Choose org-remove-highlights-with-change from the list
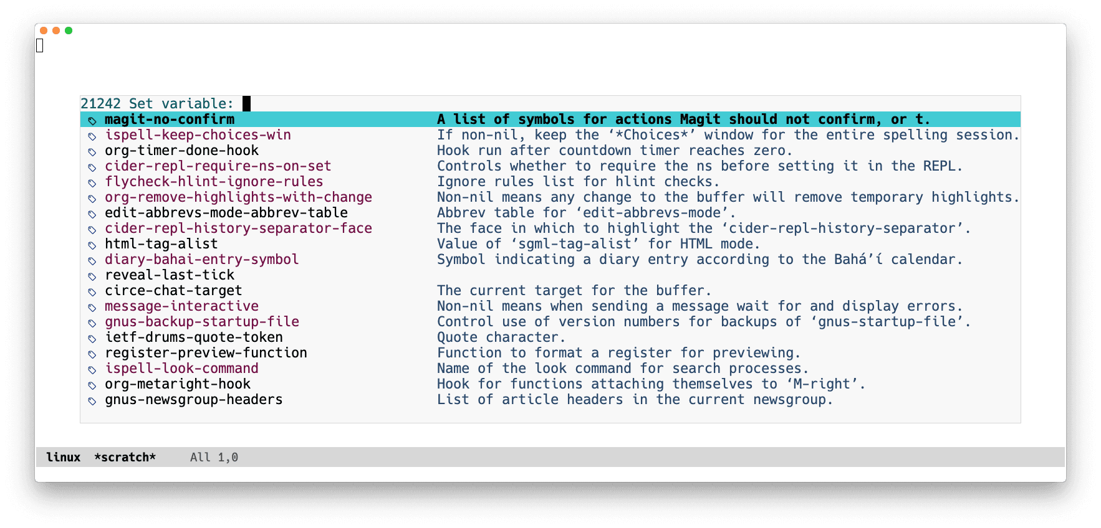1101x528 pixels. pyautogui.click(x=238, y=197)
